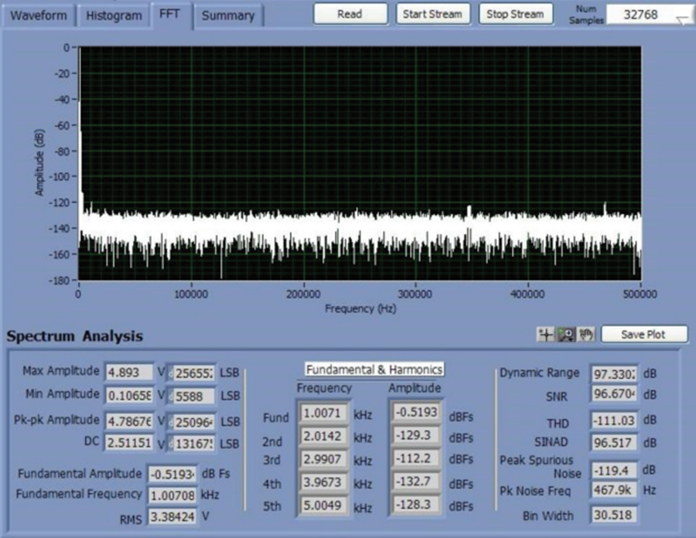Click the Save Plot button
Viewport: 696px width, 538px height.
(643, 335)
